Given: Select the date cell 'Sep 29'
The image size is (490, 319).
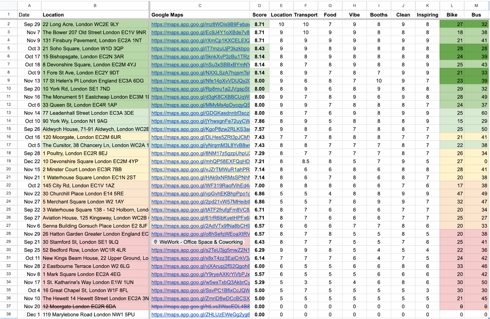Looking at the screenshot, I should (x=29, y=24).
